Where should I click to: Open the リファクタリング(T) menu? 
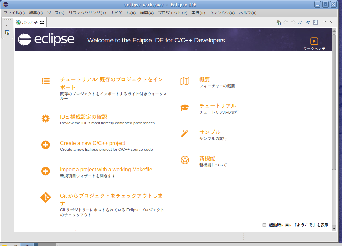coord(87,13)
